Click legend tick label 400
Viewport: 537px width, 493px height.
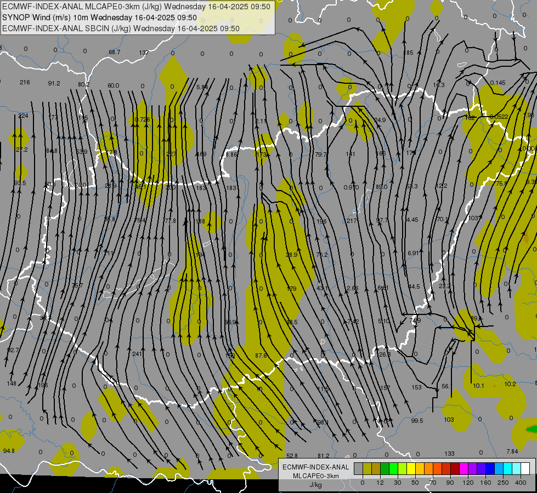pos(521,483)
